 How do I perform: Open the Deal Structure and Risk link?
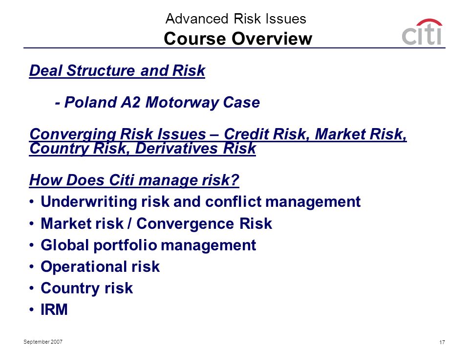[117, 71]
